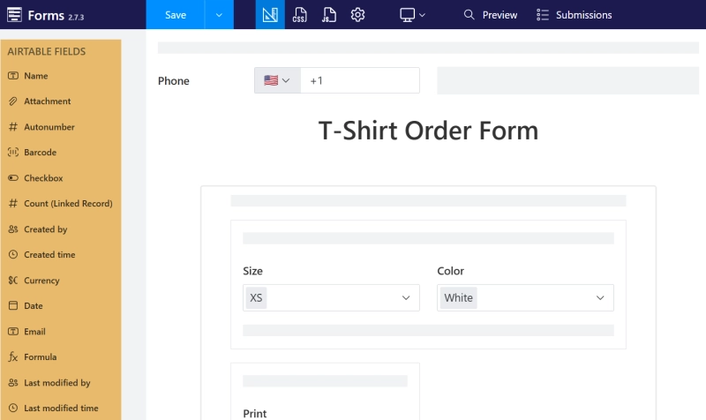Select the Autonumber field
Screen dimensions: 706x420
coord(61,127)
